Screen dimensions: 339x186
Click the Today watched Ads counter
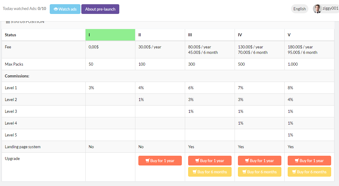tap(24, 9)
